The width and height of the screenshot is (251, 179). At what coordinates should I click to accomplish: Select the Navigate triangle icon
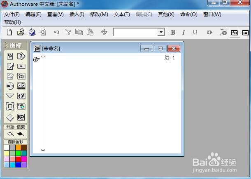click(x=10, y=96)
